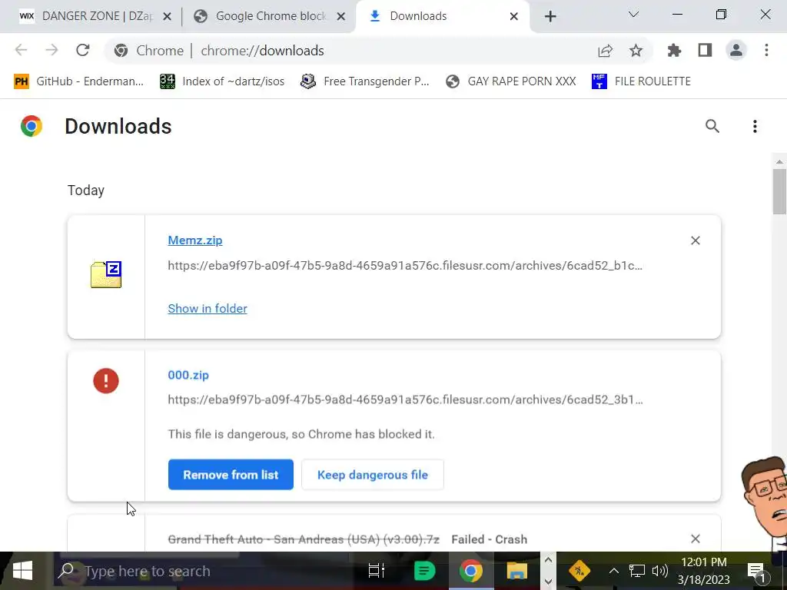The height and width of the screenshot is (590, 787).
Task: Click 'This file is dangerous' warning text
Action: 301,434
